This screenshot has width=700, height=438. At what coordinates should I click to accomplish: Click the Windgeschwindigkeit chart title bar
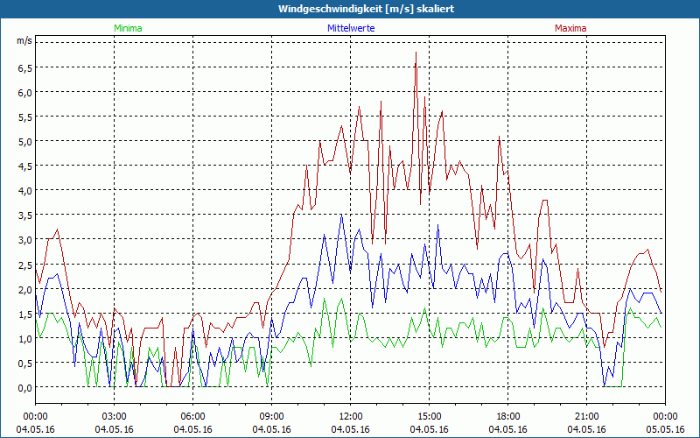click(350, 8)
